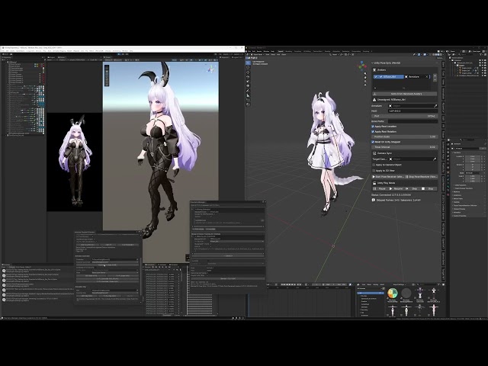This screenshot has height=366, width=488.
Task: Open the Global transform orientation dropdown
Action: (x=335, y=54)
